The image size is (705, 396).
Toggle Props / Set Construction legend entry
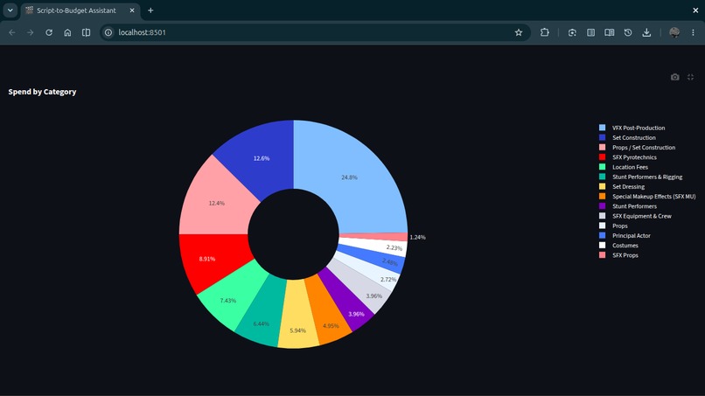(x=637, y=148)
